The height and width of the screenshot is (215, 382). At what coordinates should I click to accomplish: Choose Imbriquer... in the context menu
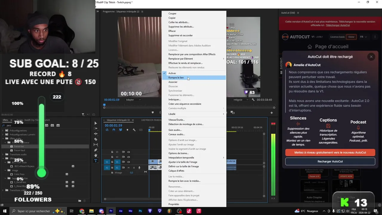tap(194, 99)
